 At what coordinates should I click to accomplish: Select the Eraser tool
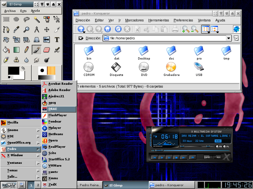pyautogui.click(x=47, y=50)
